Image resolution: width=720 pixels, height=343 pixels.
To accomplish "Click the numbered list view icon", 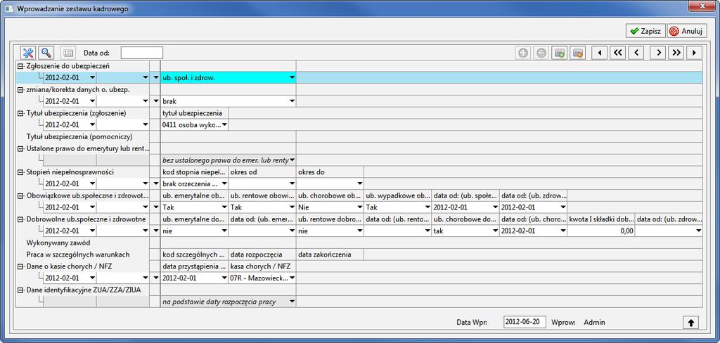I will pyautogui.click(x=68, y=53).
